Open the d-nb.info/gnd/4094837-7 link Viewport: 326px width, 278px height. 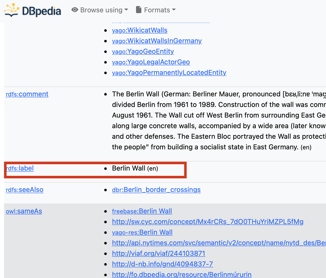point(162,264)
